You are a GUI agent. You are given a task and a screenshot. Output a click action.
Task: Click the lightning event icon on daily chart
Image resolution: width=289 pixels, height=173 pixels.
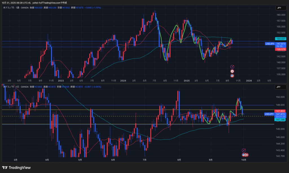[x=244, y=151]
